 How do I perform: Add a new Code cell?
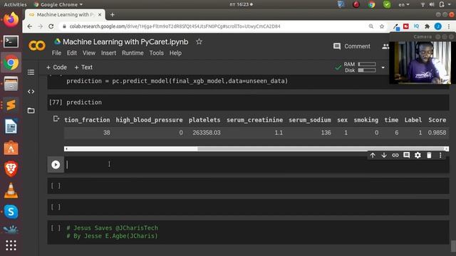56,68
